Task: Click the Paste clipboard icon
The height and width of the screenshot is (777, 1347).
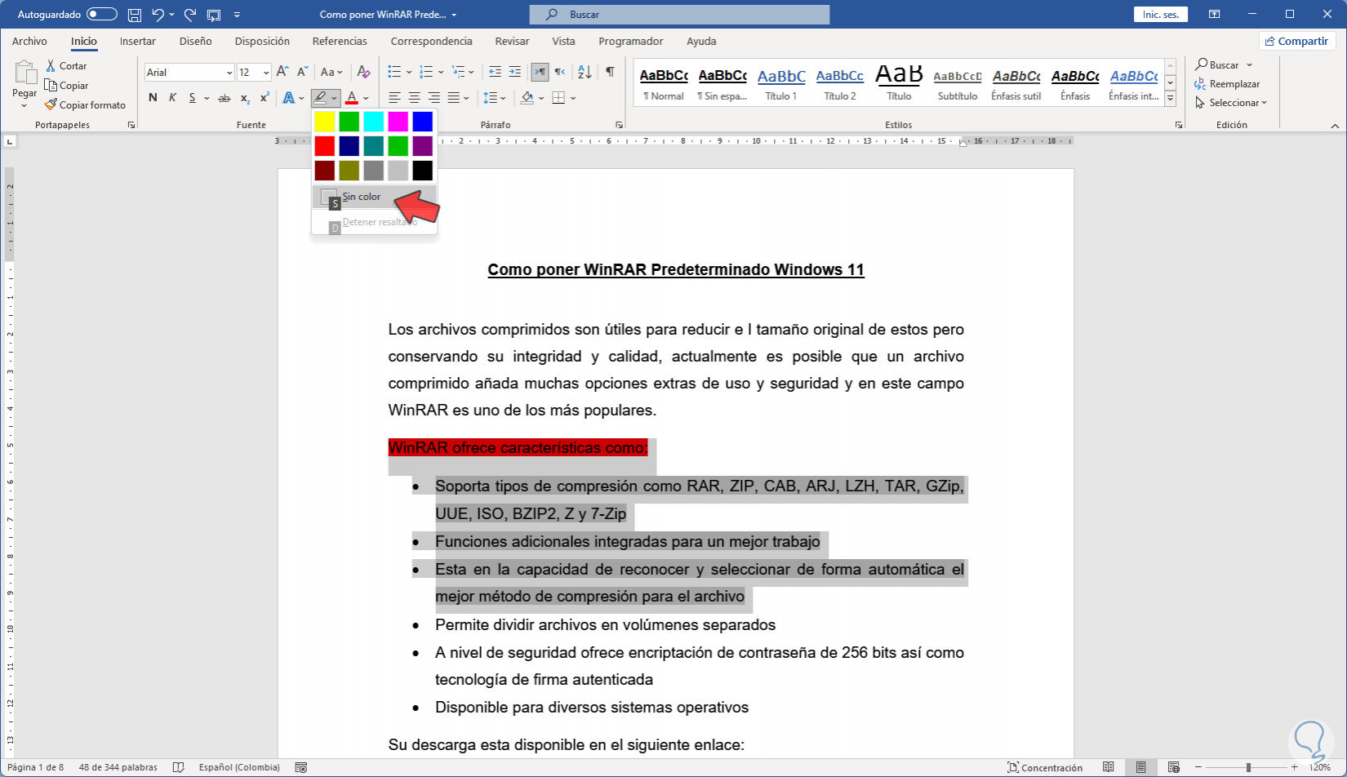Action: (24, 73)
